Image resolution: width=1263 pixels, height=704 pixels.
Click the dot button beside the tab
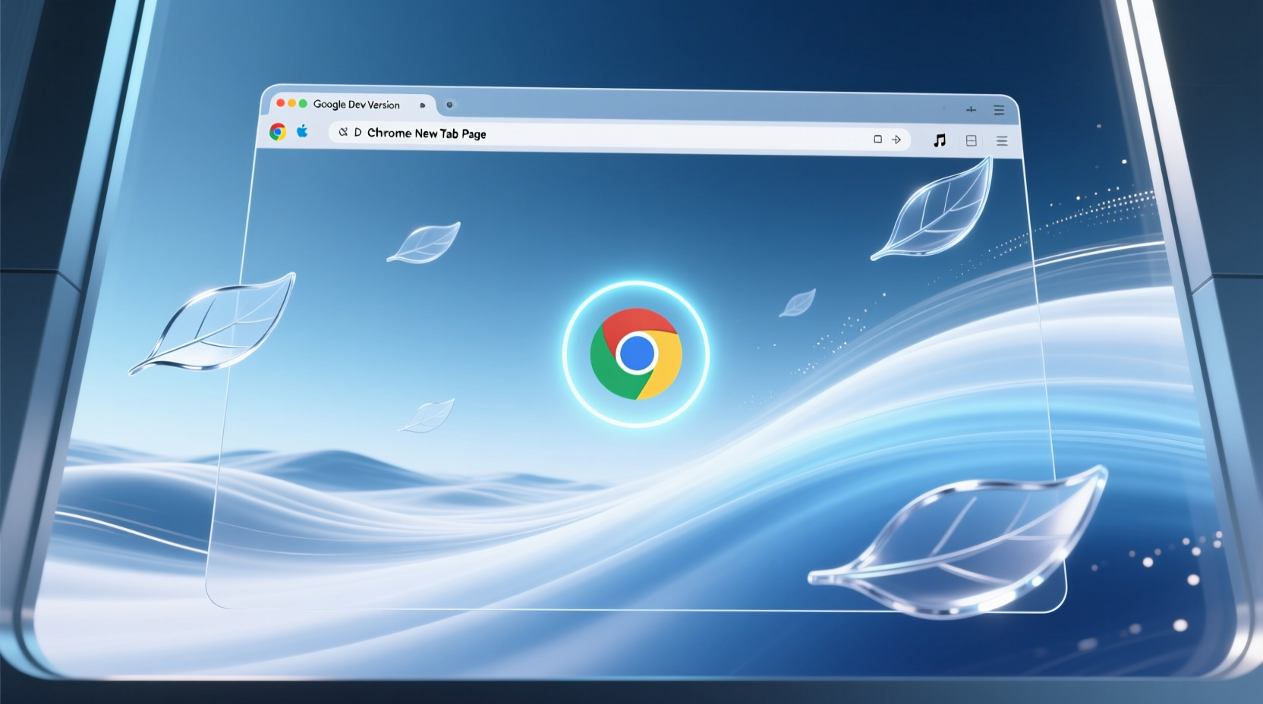pyautogui.click(x=449, y=105)
